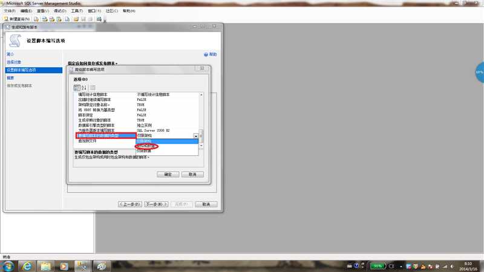The width and height of the screenshot is (484, 272).
Task: Click the Save toolbar icon
Action: [x=83, y=19]
